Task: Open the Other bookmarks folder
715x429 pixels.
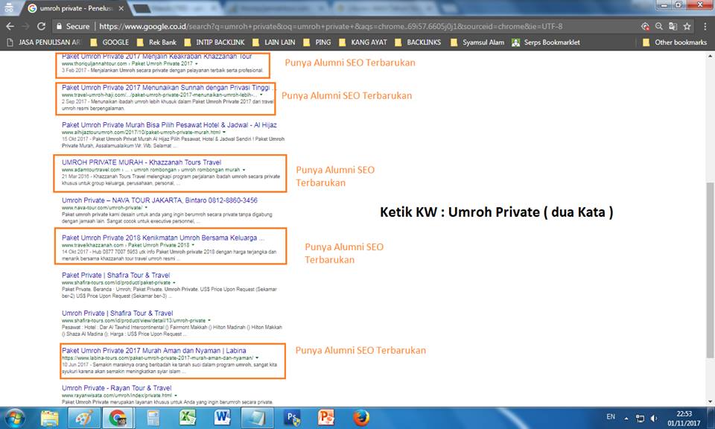Action: point(675,42)
